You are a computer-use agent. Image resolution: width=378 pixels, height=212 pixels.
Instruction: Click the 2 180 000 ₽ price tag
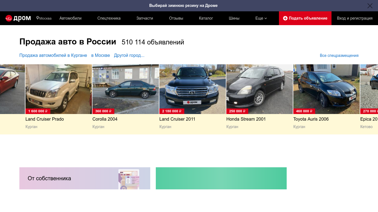tap(172, 111)
